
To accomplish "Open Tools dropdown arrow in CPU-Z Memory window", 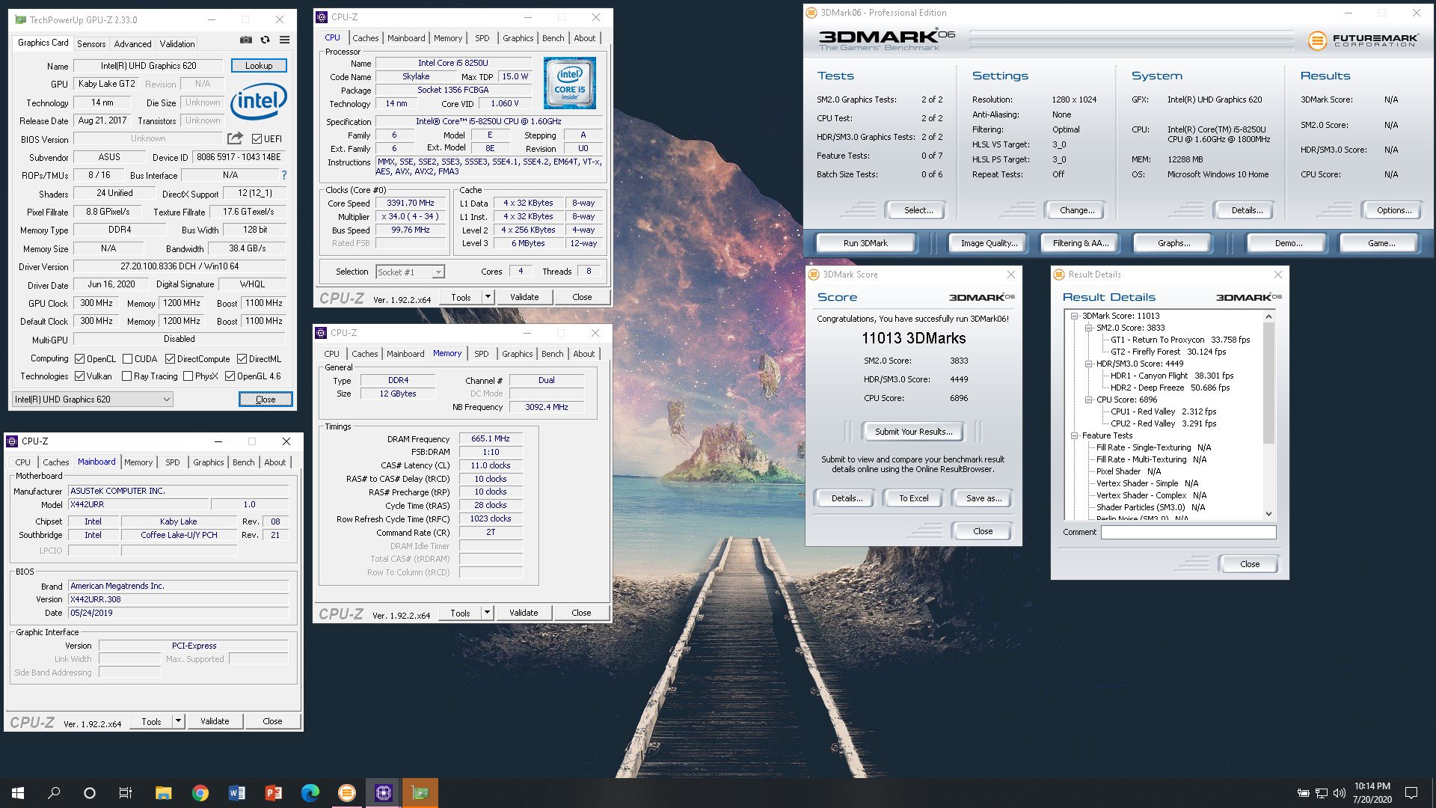I will click(x=487, y=613).
